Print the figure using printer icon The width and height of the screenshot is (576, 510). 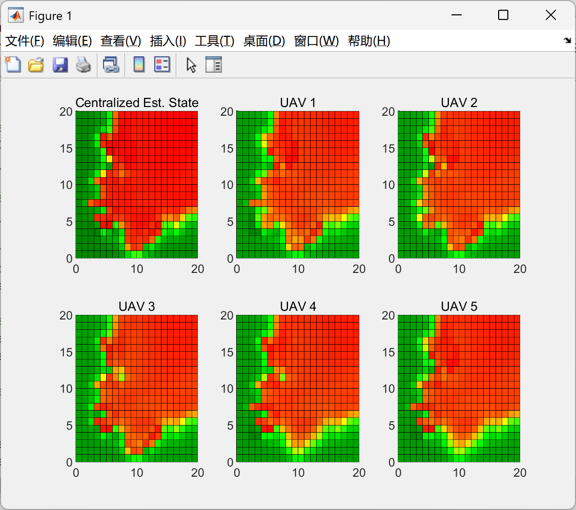84,65
